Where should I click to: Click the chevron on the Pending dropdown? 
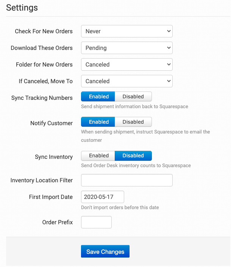[169, 48]
